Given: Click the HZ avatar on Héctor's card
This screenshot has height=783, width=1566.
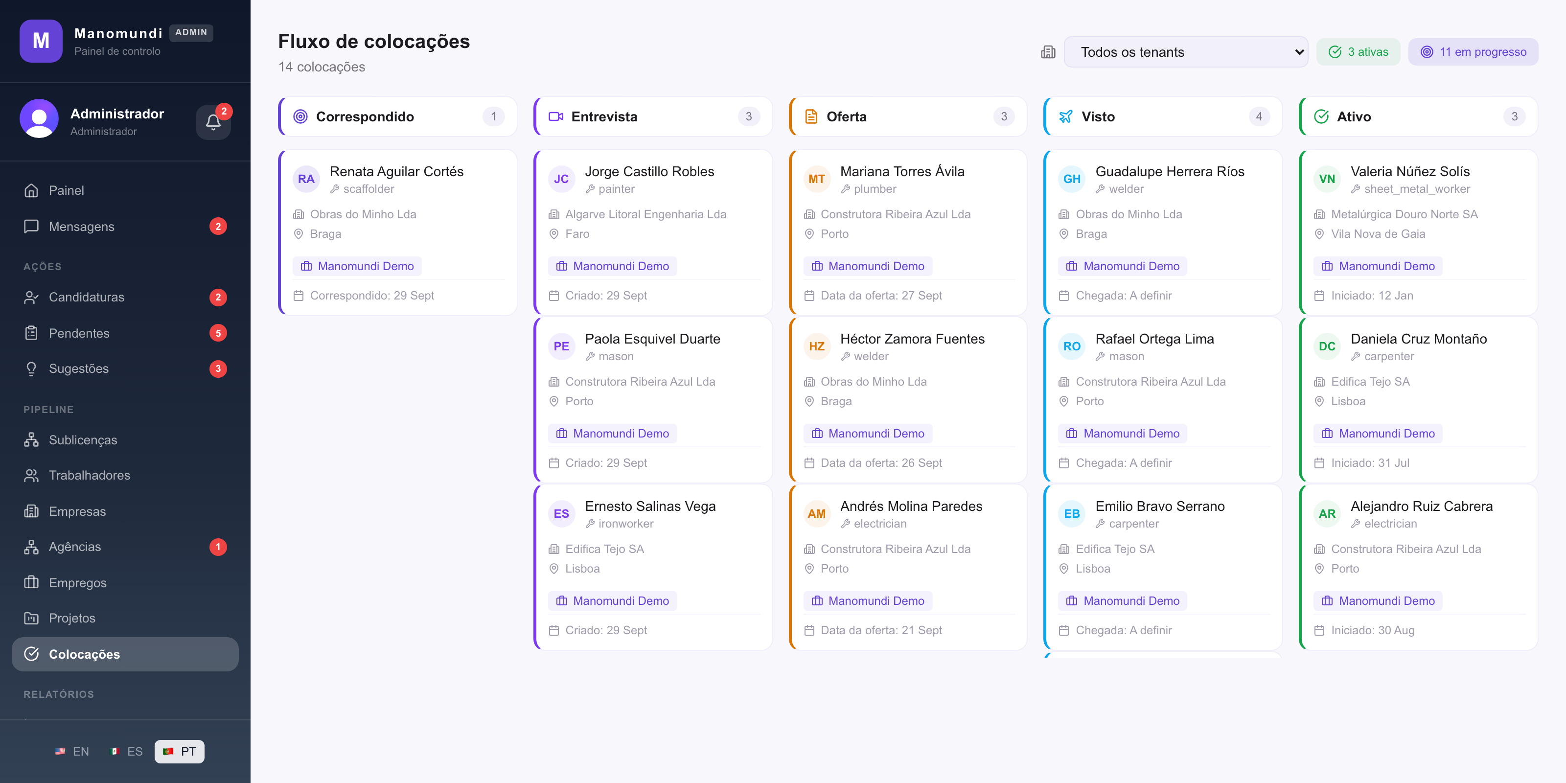Looking at the screenshot, I should 816,346.
